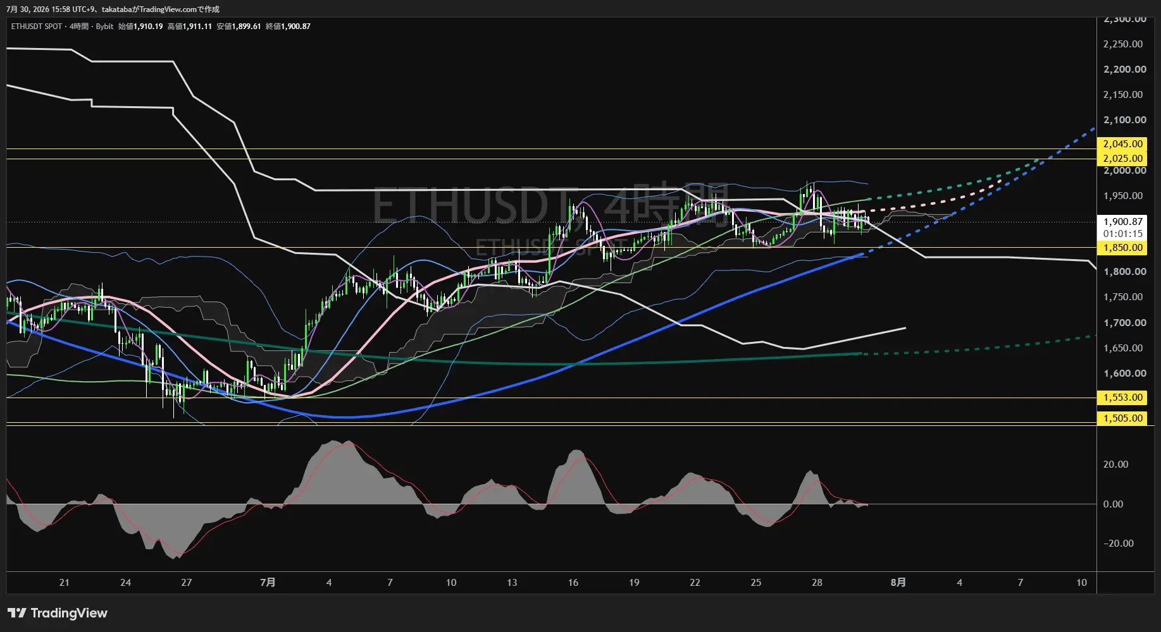
Task: Click the countdown timer 01:01:15
Action: (1122, 234)
